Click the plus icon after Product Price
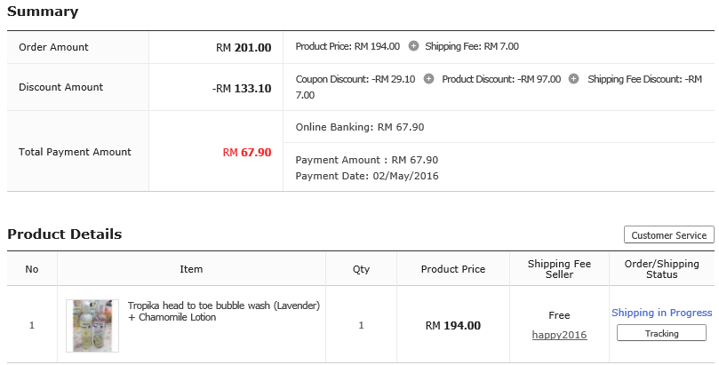 (413, 46)
